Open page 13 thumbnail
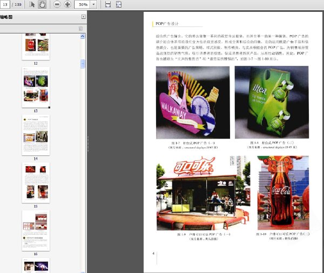This screenshot has width=324, height=273. pos(36,87)
